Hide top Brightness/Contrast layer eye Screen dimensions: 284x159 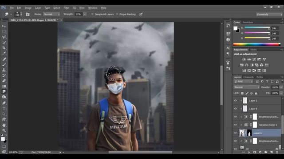tap(236, 117)
